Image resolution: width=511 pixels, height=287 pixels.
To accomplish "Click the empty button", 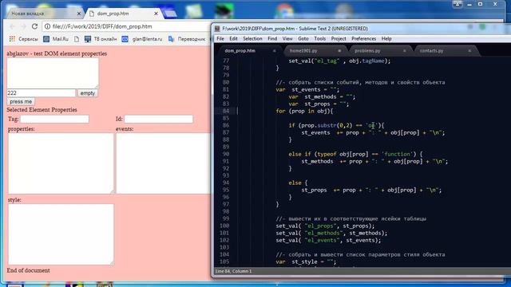I will pos(87,93).
